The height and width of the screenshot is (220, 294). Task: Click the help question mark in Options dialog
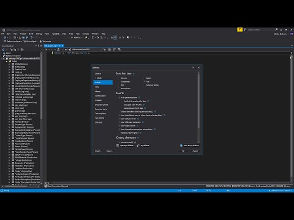[x=193, y=68]
